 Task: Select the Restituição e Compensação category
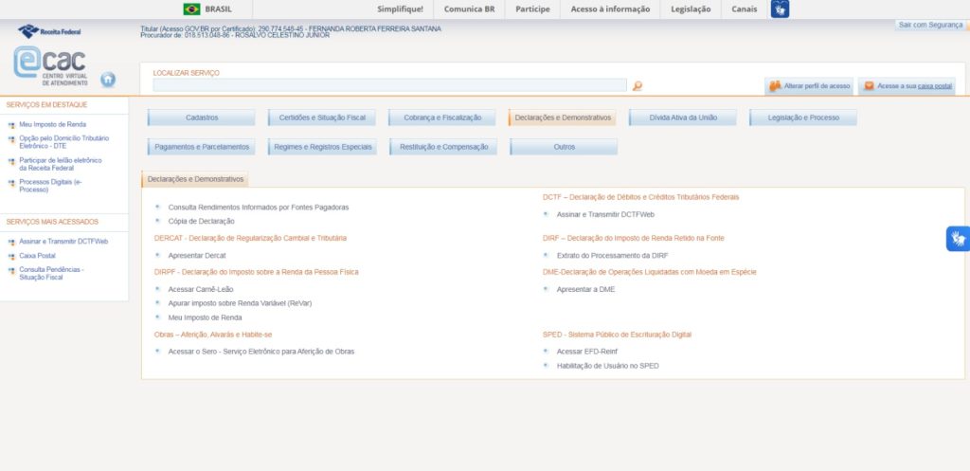coord(443,147)
